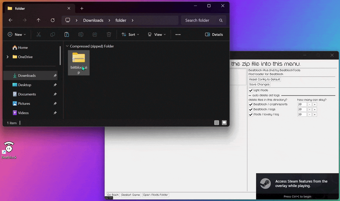Open a new File Explorer tab
Viewport: 340px width, 201px height.
click(x=82, y=8)
